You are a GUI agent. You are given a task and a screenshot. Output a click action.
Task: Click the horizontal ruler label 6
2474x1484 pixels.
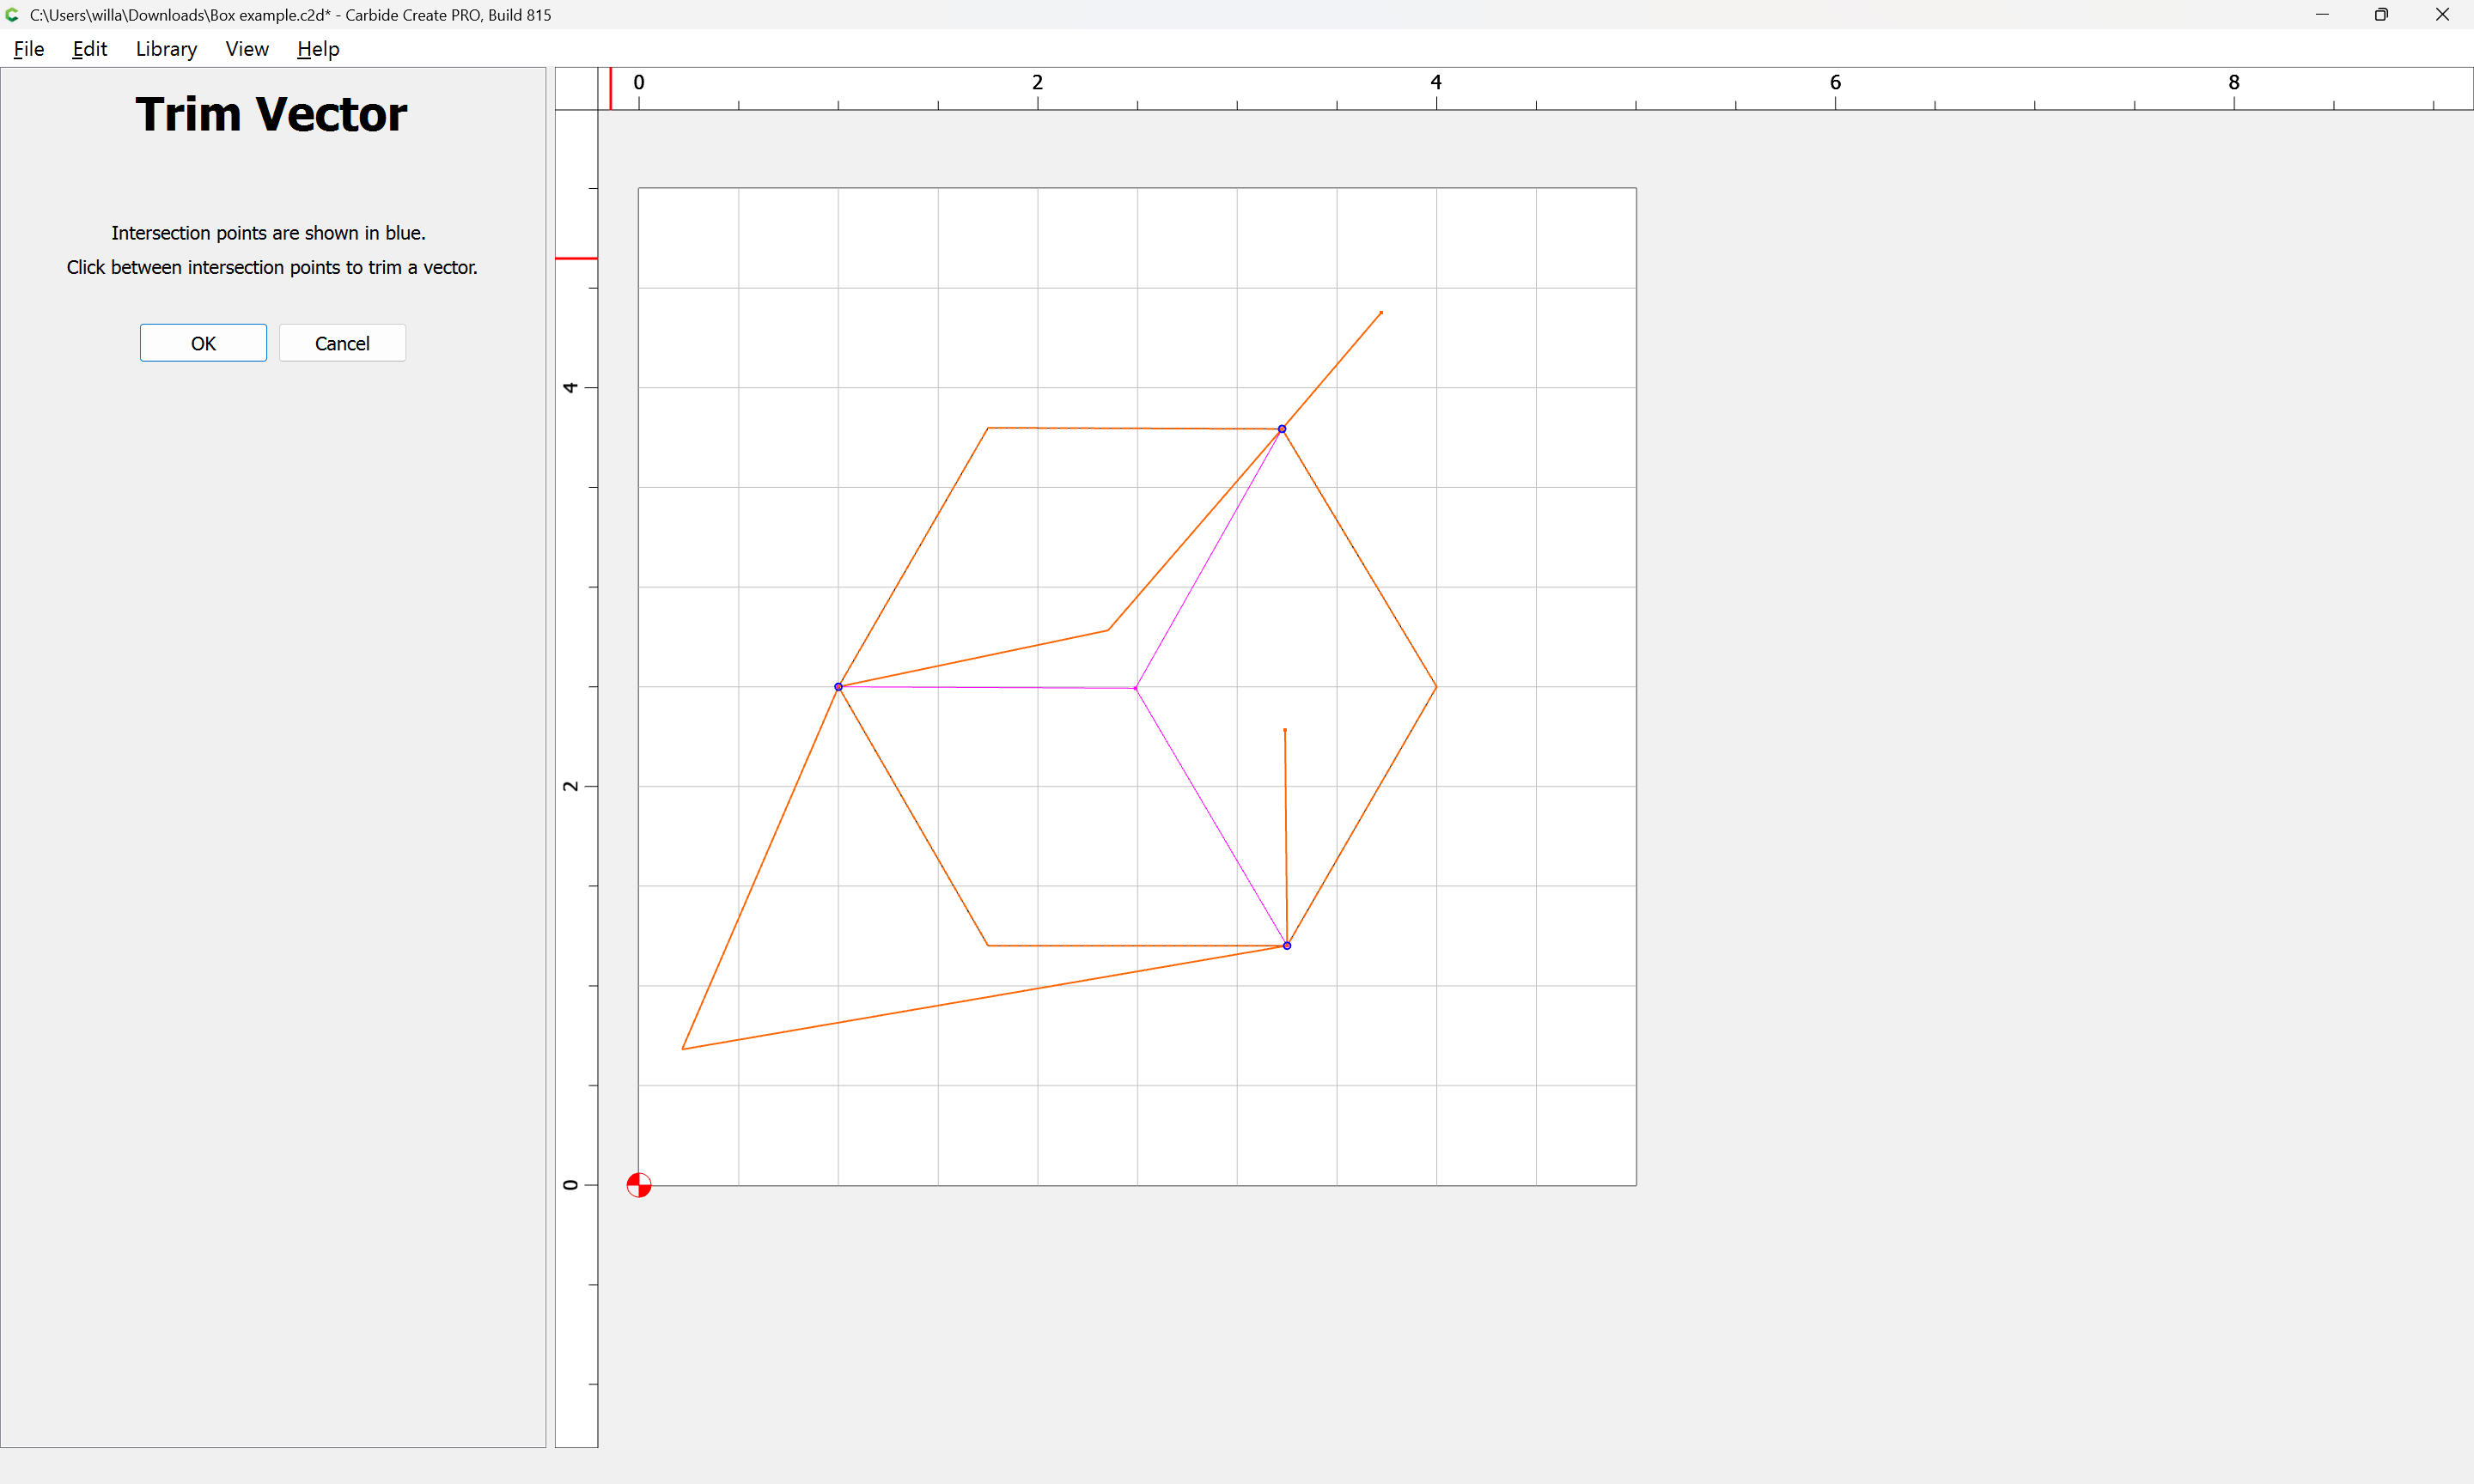pyautogui.click(x=1835, y=82)
